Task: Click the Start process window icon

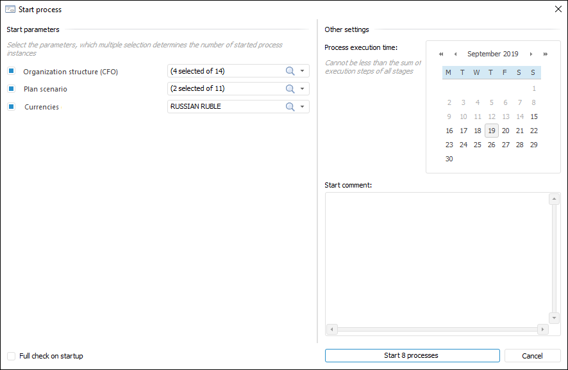Action: [10, 10]
